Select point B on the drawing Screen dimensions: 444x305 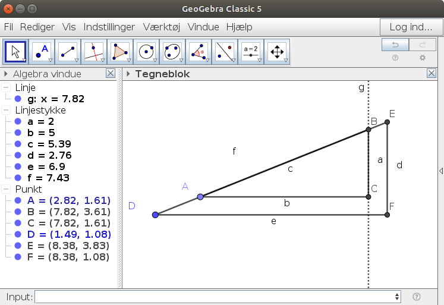point(369,130)
